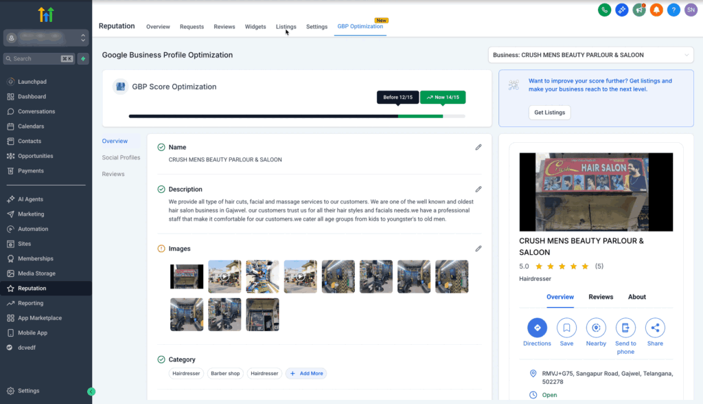Click the Save bookmark icon in preview
Screen dimensions: 703x404
click(566, 328)
